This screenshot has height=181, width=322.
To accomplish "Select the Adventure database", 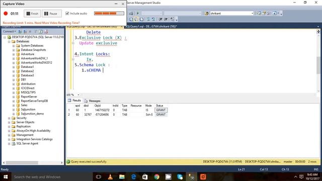I will (28, 54).
